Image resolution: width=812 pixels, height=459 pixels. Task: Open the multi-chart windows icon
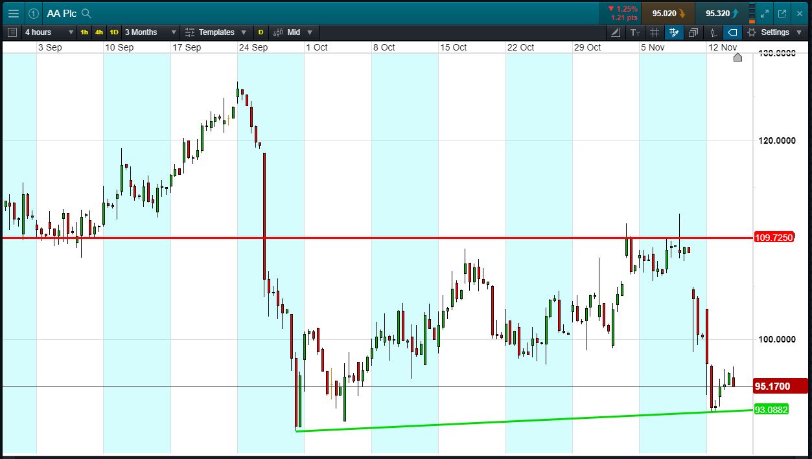(x=693, y=32)
